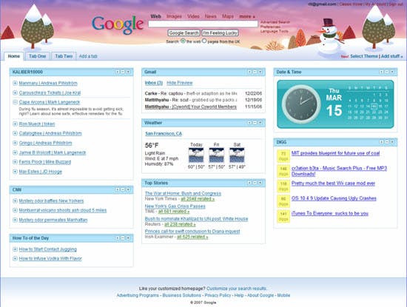
Task: Select the 'the web' search radio button
Action: (x=183, y=41)
